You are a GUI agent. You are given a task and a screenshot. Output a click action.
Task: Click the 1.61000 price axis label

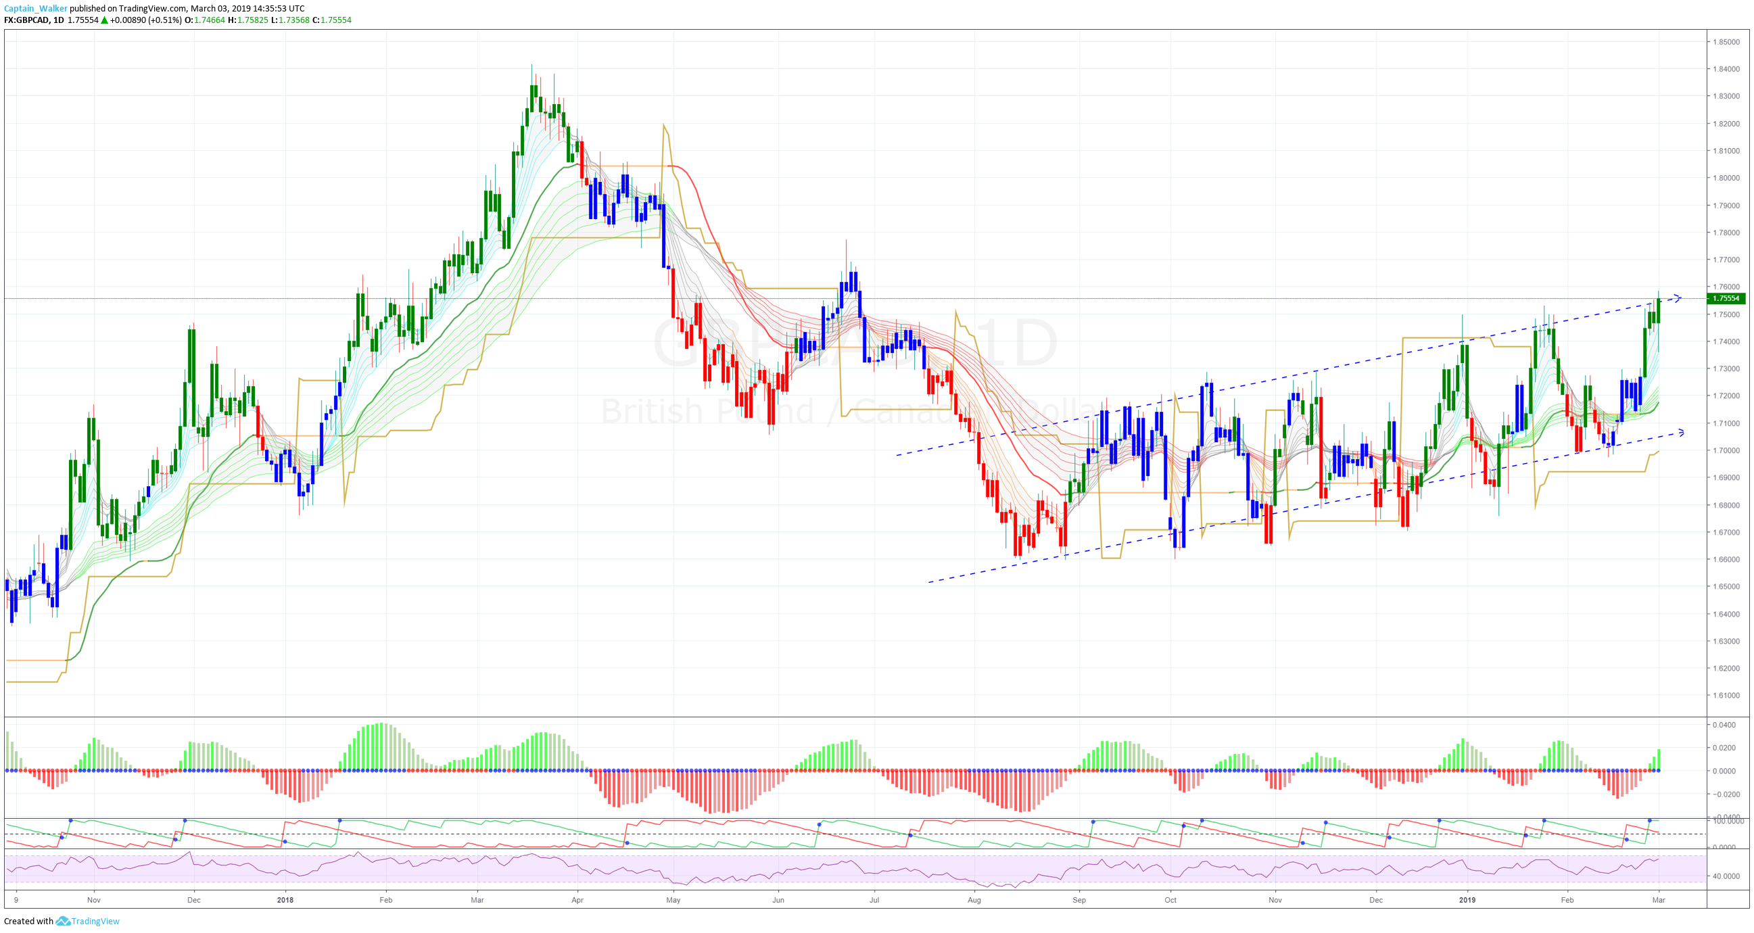tap(1726, 696)
